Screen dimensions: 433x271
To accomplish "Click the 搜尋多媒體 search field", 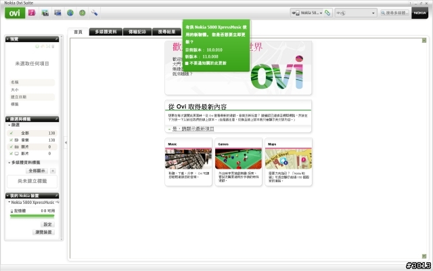I will pos(395,13).
